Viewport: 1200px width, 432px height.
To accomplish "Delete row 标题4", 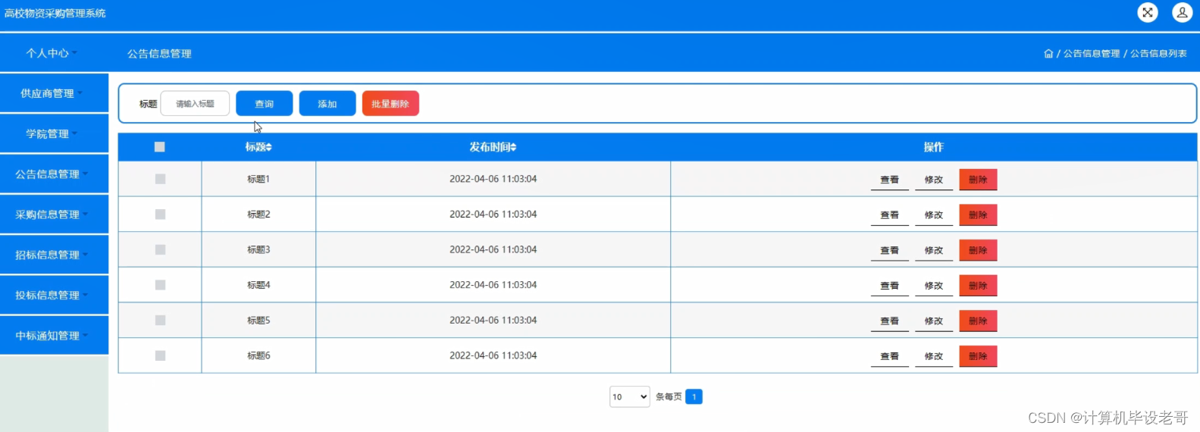I will 978,286.
